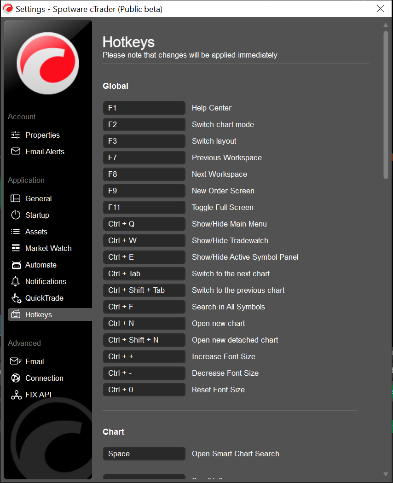Image resolution: width=393 pixels, height=483 pixels.
Task: Click the Properties sliders icon
Action: point(16,135)
